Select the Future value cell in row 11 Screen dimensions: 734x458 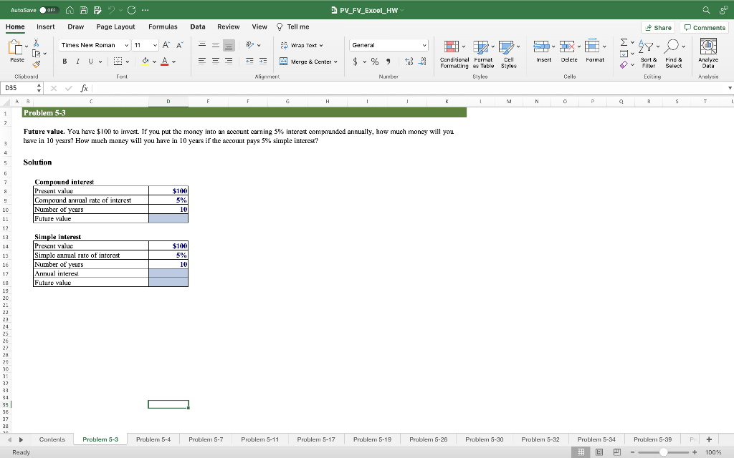[x=168, y=218]
